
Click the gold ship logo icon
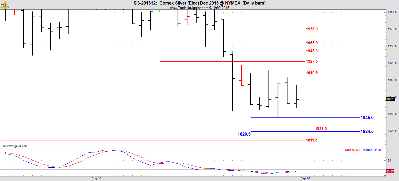pyautogui.click(x=5, y=4)
